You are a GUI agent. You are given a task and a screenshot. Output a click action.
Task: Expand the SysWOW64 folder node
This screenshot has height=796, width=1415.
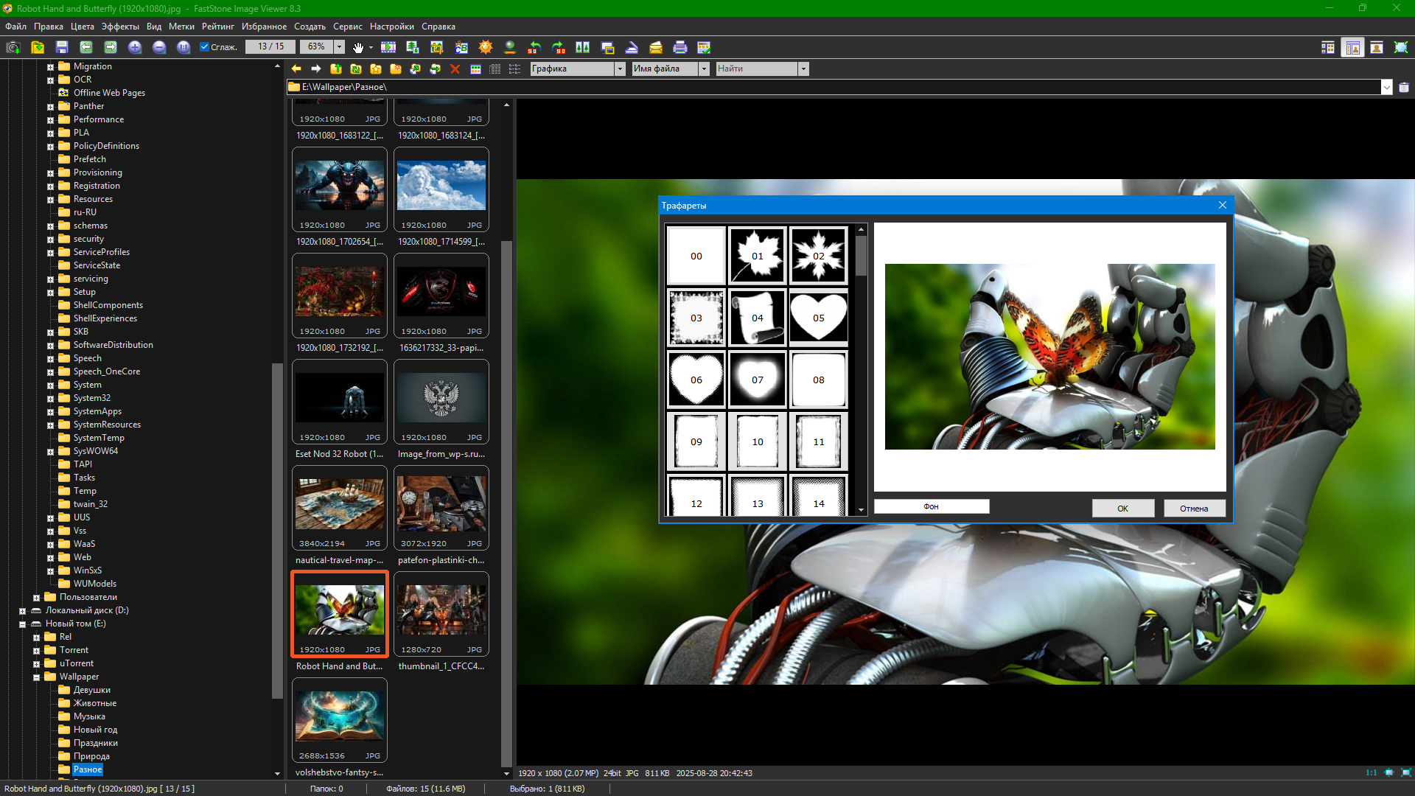50,452
